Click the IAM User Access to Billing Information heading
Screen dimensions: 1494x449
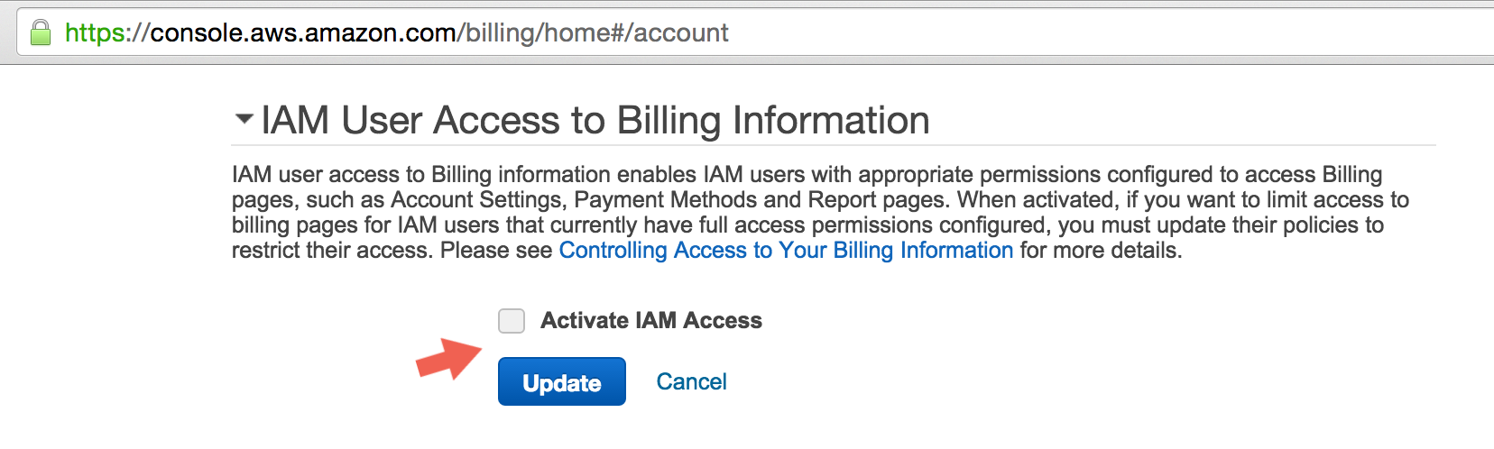pyautogui.click(x=595, y=120)
